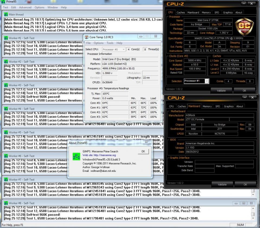Open the Test menu in Prime95
This screenshot has height=228, width=260.
[x=5, y=8]
